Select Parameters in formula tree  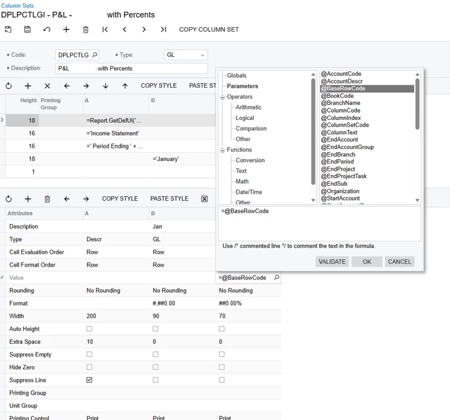242,86
